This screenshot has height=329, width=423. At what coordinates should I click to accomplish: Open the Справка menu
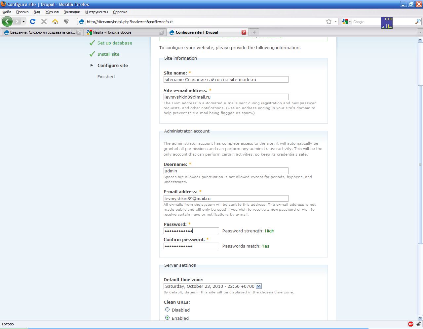coord(120,12)
